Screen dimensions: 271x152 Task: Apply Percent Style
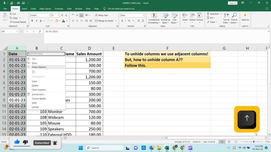coord(129,21)
